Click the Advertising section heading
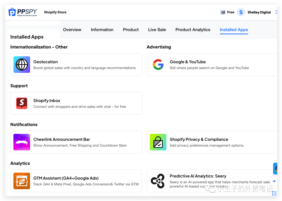 pyautogui.click(x=159, y=47)
